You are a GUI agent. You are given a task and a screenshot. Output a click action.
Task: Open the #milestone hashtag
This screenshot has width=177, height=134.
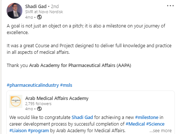[x=147, y=117]
